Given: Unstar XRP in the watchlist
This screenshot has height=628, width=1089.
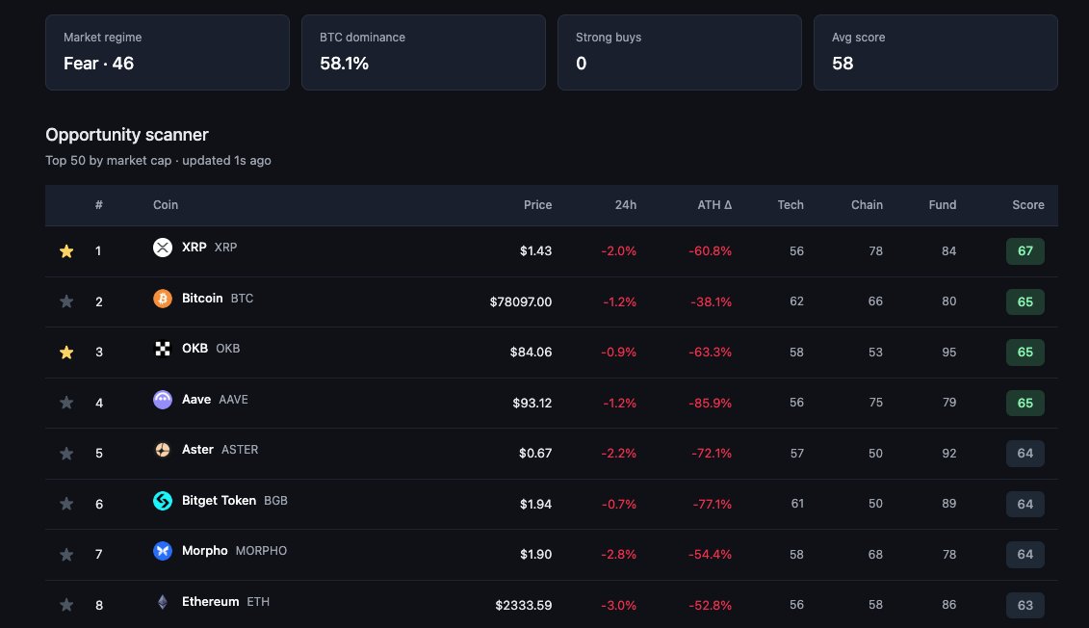Looking at the screenshot, I should 66,251.
